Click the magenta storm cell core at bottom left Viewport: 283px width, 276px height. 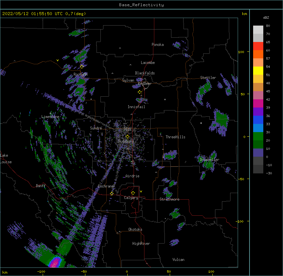(x=55, y=263)
